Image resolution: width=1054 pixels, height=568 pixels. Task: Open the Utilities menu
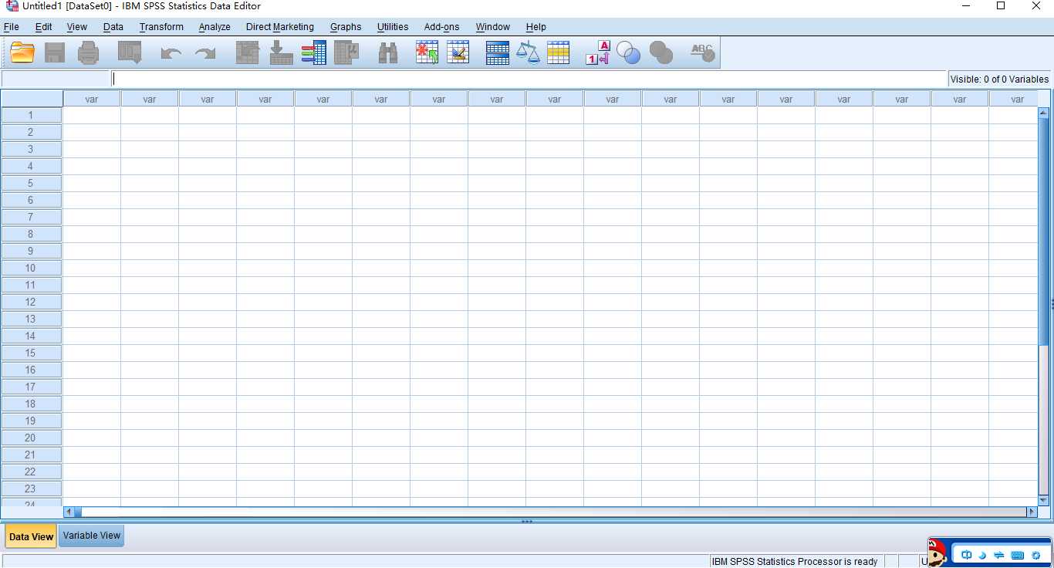point(393,26)
